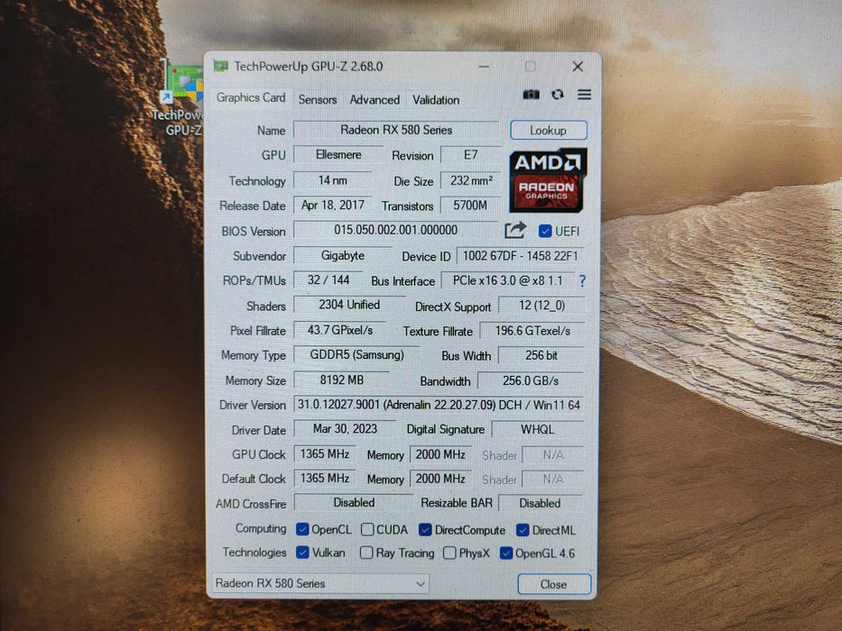This screenshot has height=631, width=842.
Task: Open the hamburger menu in GPU-Z
Action: point(584,95)
